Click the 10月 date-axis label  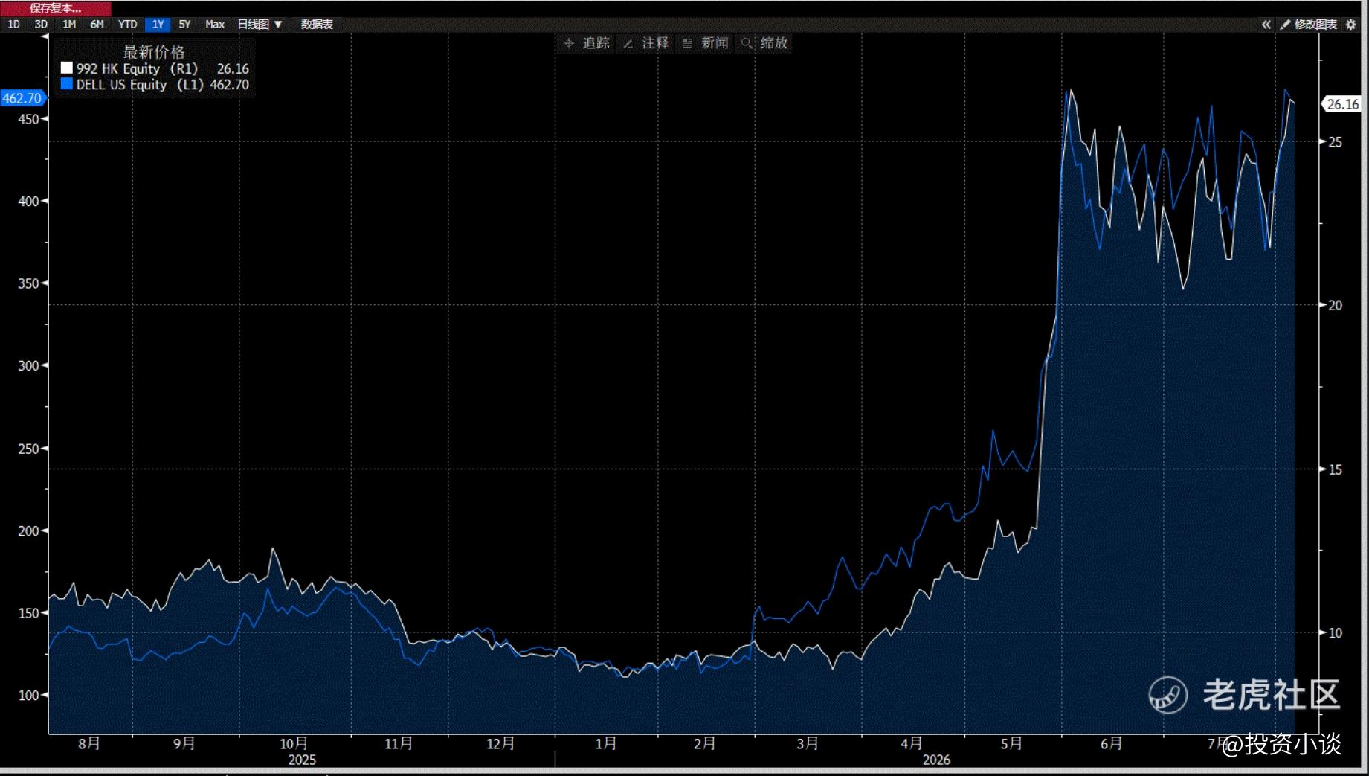coord(294,743)
